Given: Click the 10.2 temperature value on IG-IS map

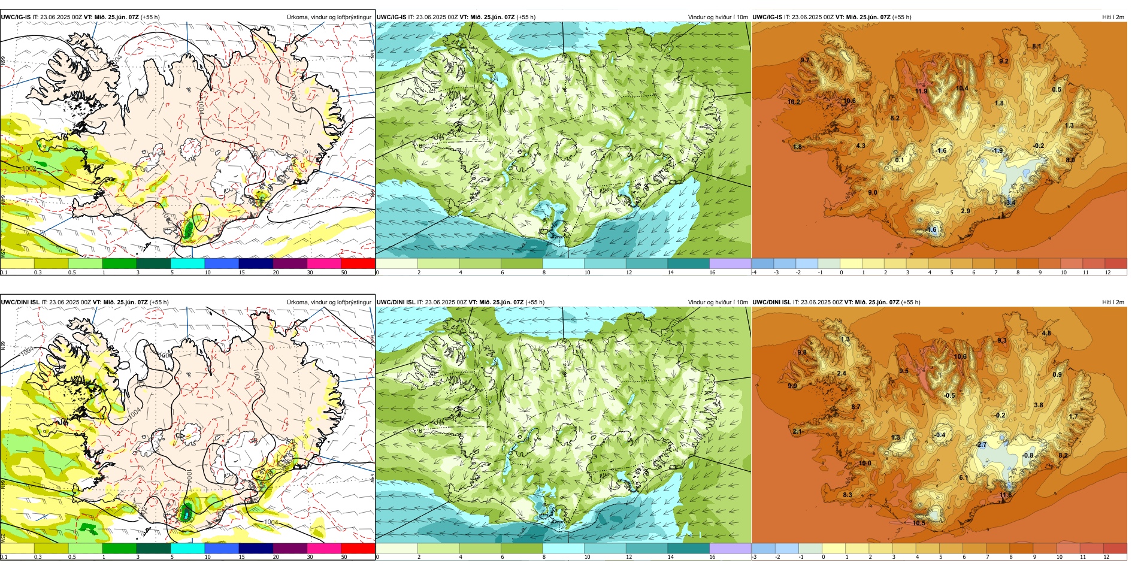Looking at the screenshot, I should (x=794, y=102).
